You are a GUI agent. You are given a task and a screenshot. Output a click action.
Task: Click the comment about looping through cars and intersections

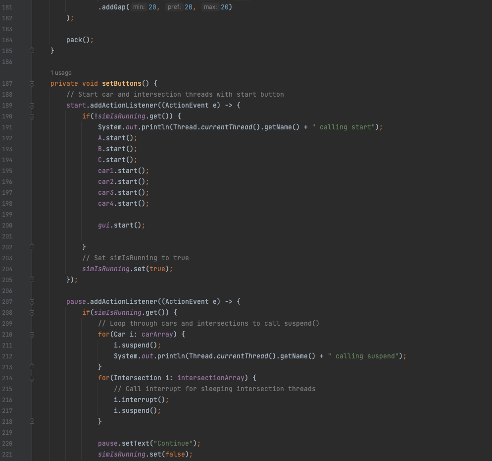click(209, 324)
